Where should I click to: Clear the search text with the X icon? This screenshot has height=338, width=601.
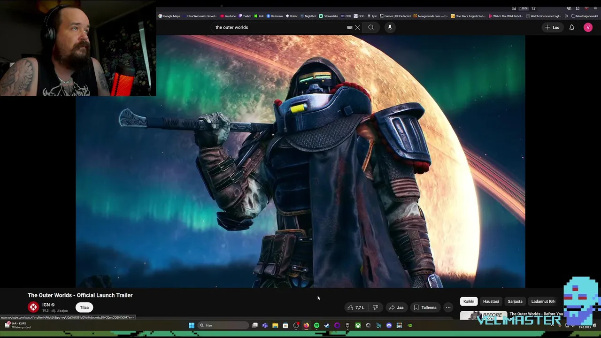[x=357, y=27]
